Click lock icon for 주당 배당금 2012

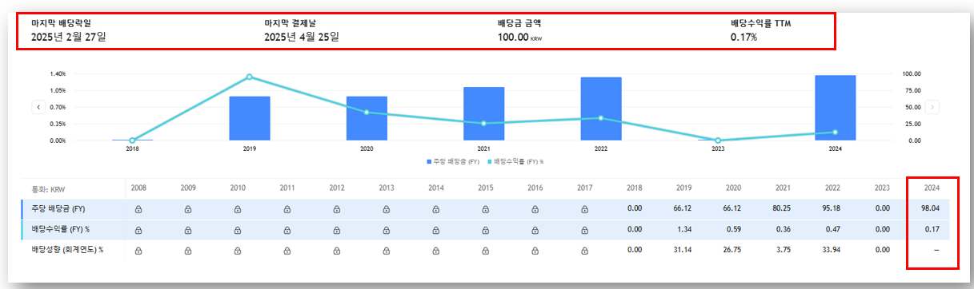tap(336, 210)
